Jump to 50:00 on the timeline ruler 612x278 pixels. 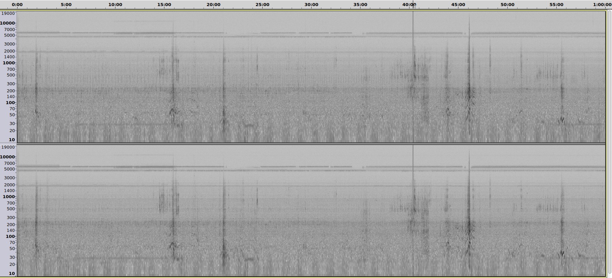[x=507, y=5]
